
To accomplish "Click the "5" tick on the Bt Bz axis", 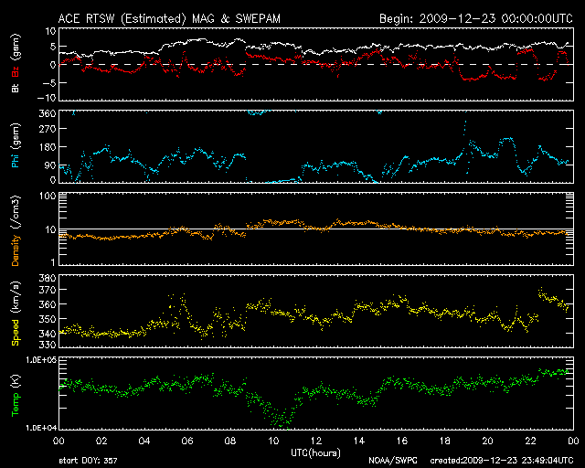I will 53,47.
